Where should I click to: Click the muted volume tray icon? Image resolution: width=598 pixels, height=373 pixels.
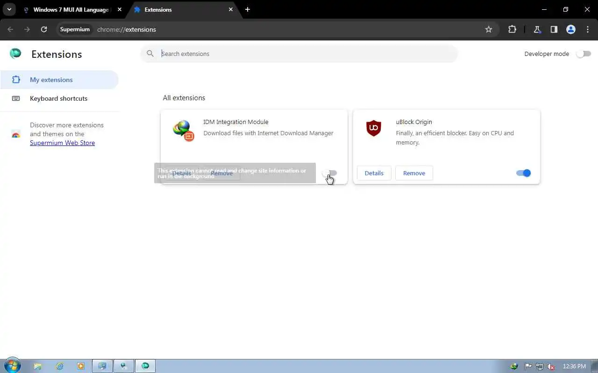point(551,366)
